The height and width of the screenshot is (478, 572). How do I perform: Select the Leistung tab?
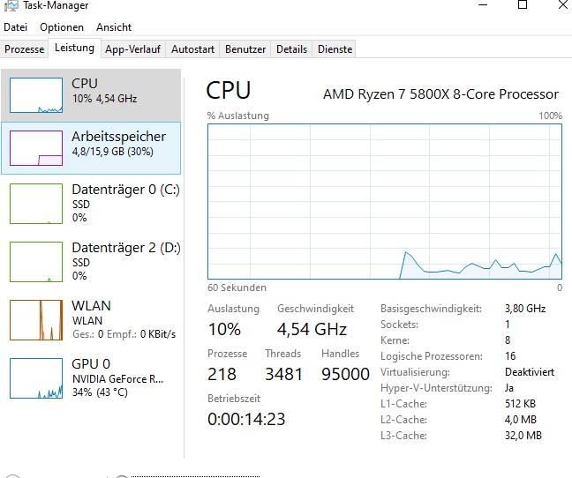(74, 48)
